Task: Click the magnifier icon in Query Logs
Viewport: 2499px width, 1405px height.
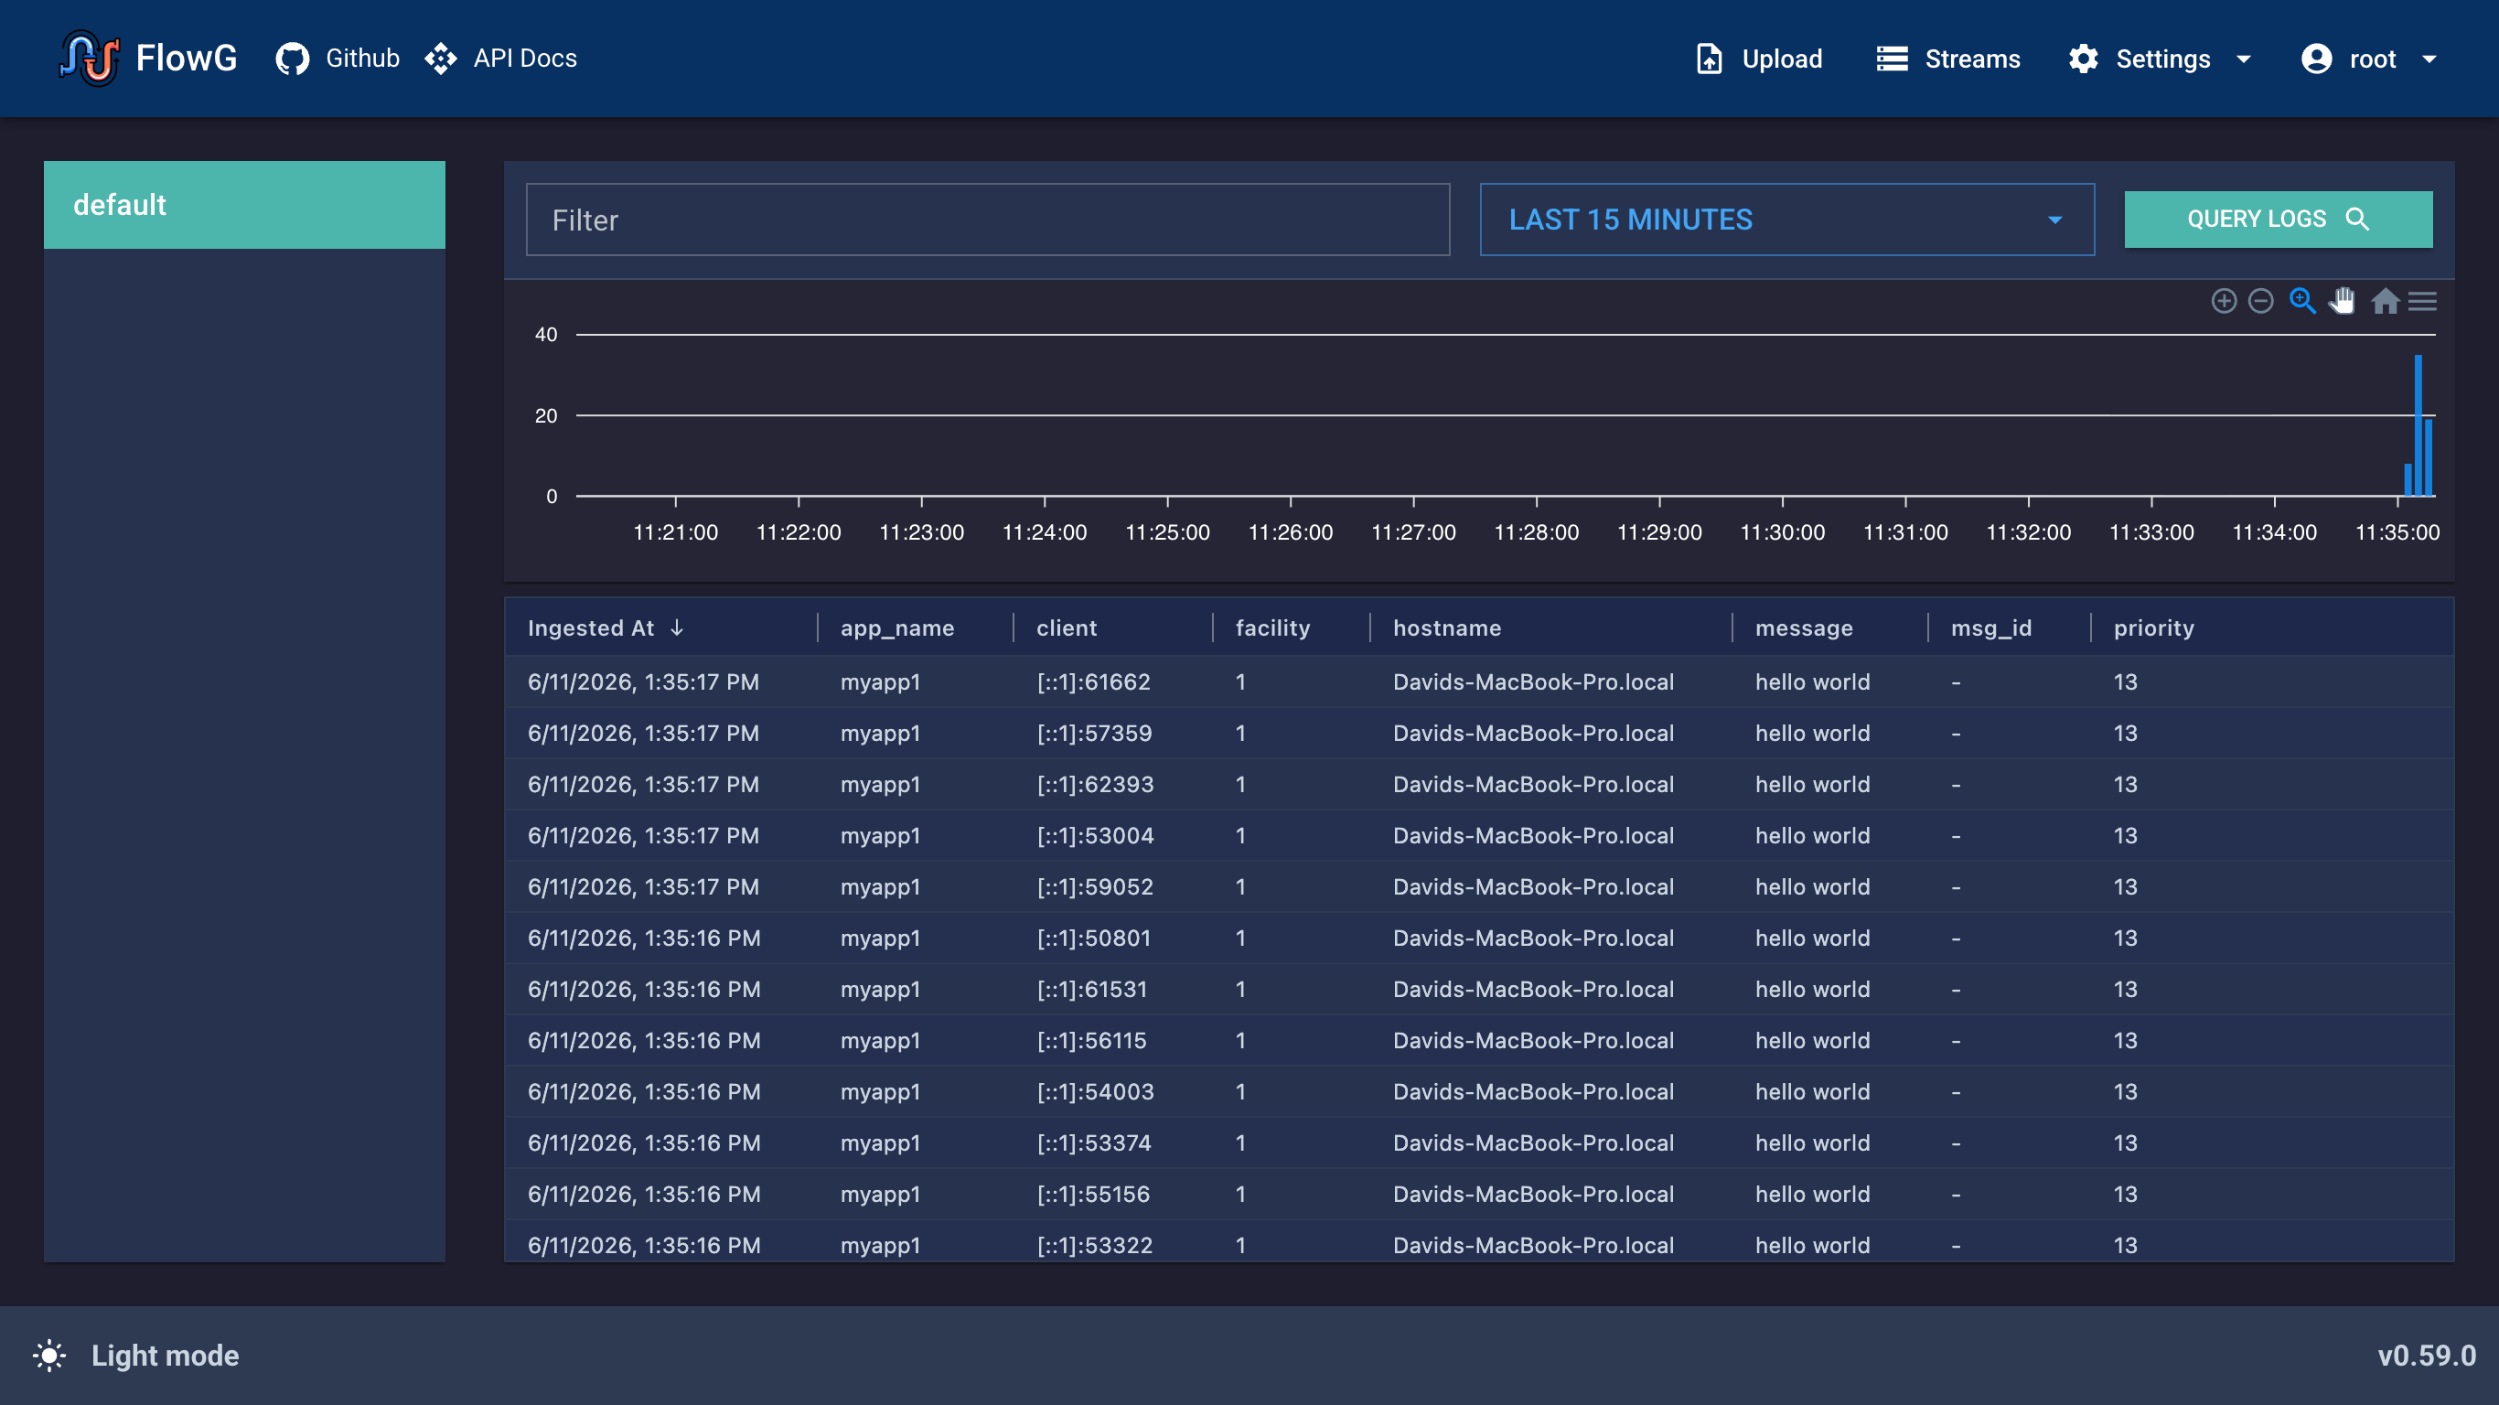Action: coord(2357,220)
